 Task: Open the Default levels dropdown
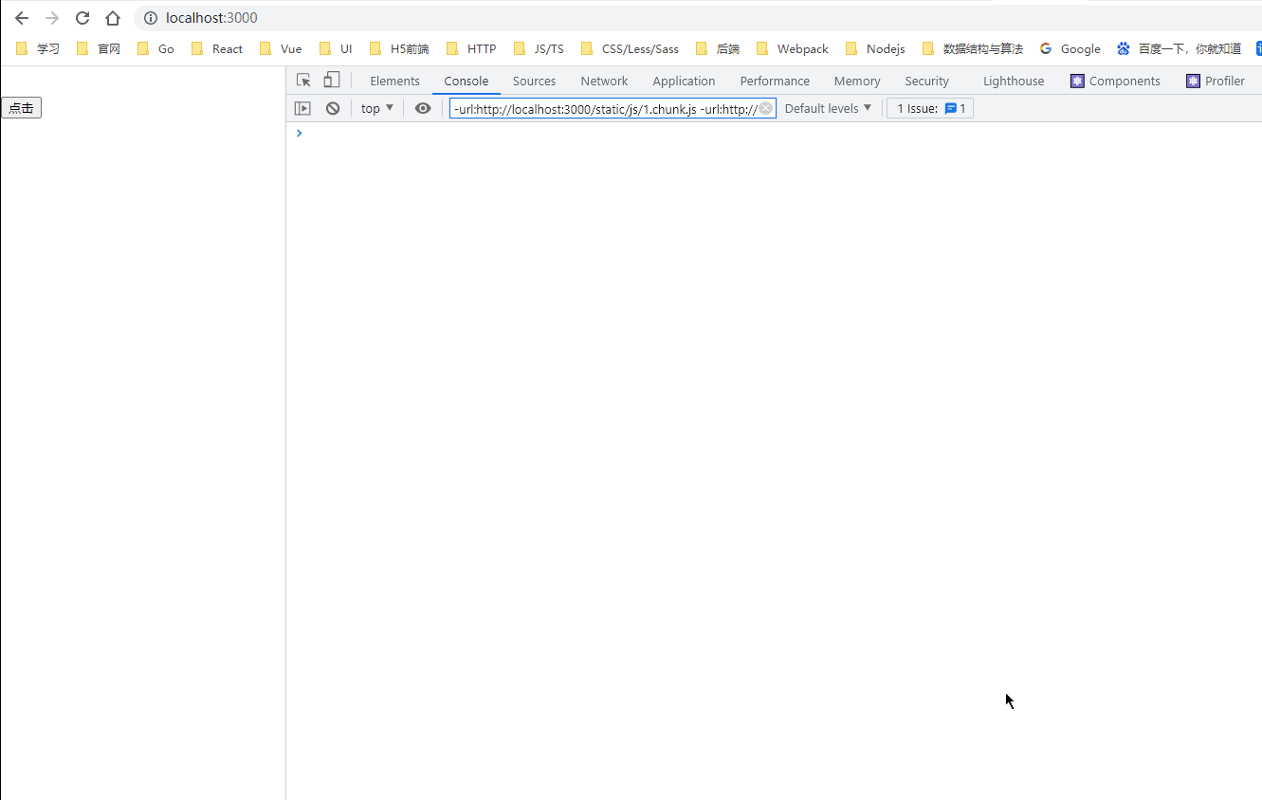coord(828,108)
